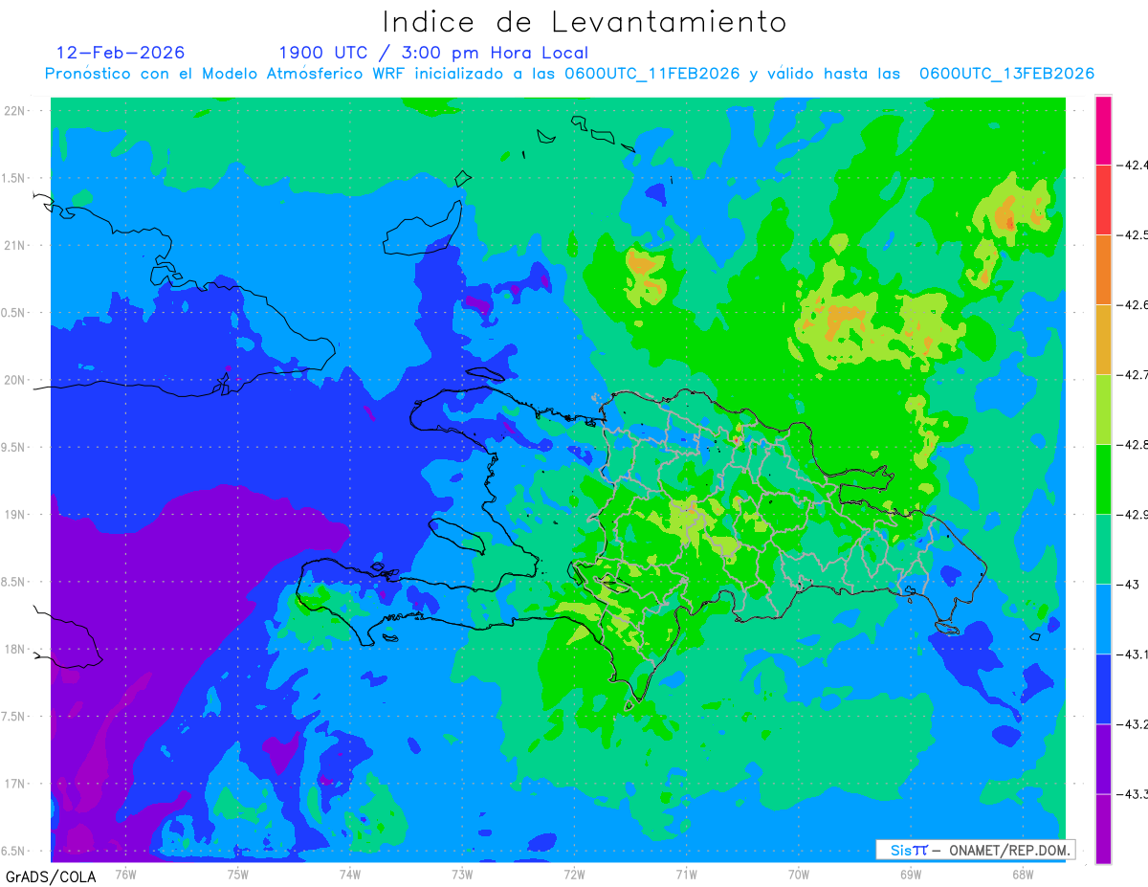The width and height of the screenshot is (1148, 887).
Task: Click the '8.5N' latitude label
Action: tap(13, 582)
